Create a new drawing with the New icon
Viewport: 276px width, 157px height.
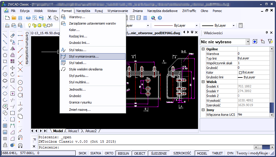click(x=7, y=18)
